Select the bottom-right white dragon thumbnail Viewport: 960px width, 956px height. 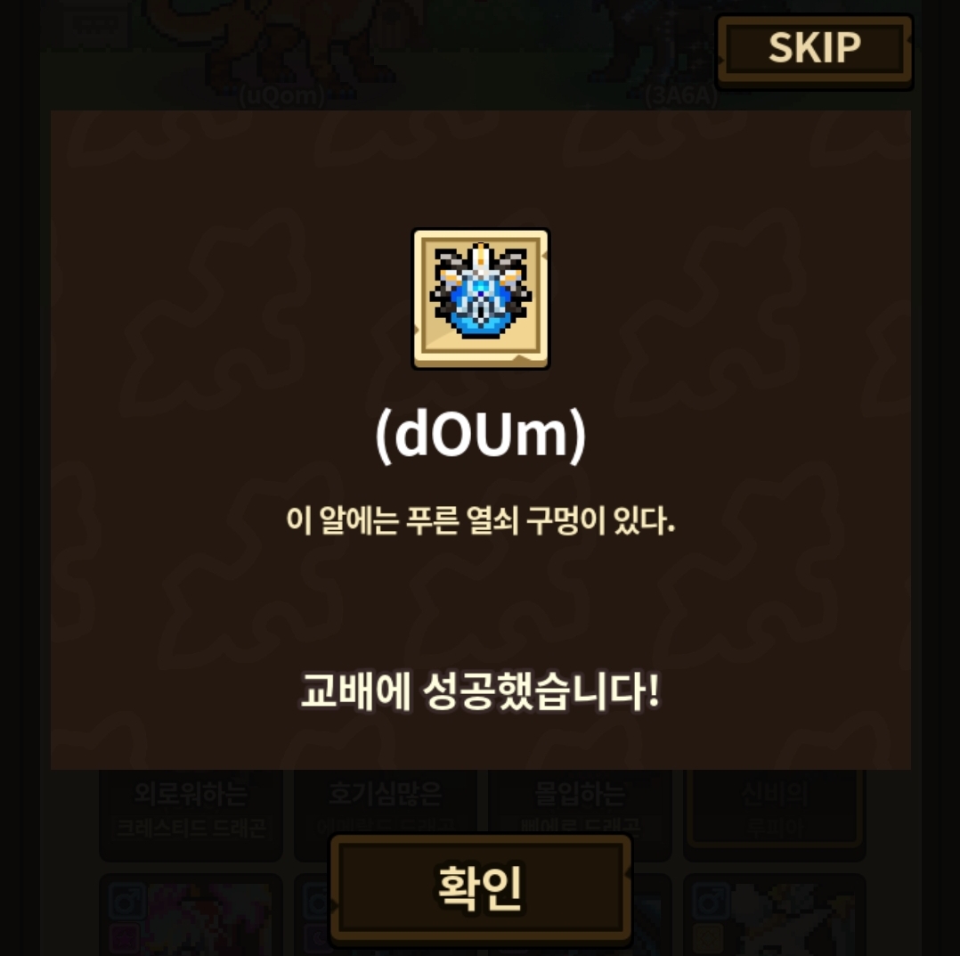coord(775,916)
